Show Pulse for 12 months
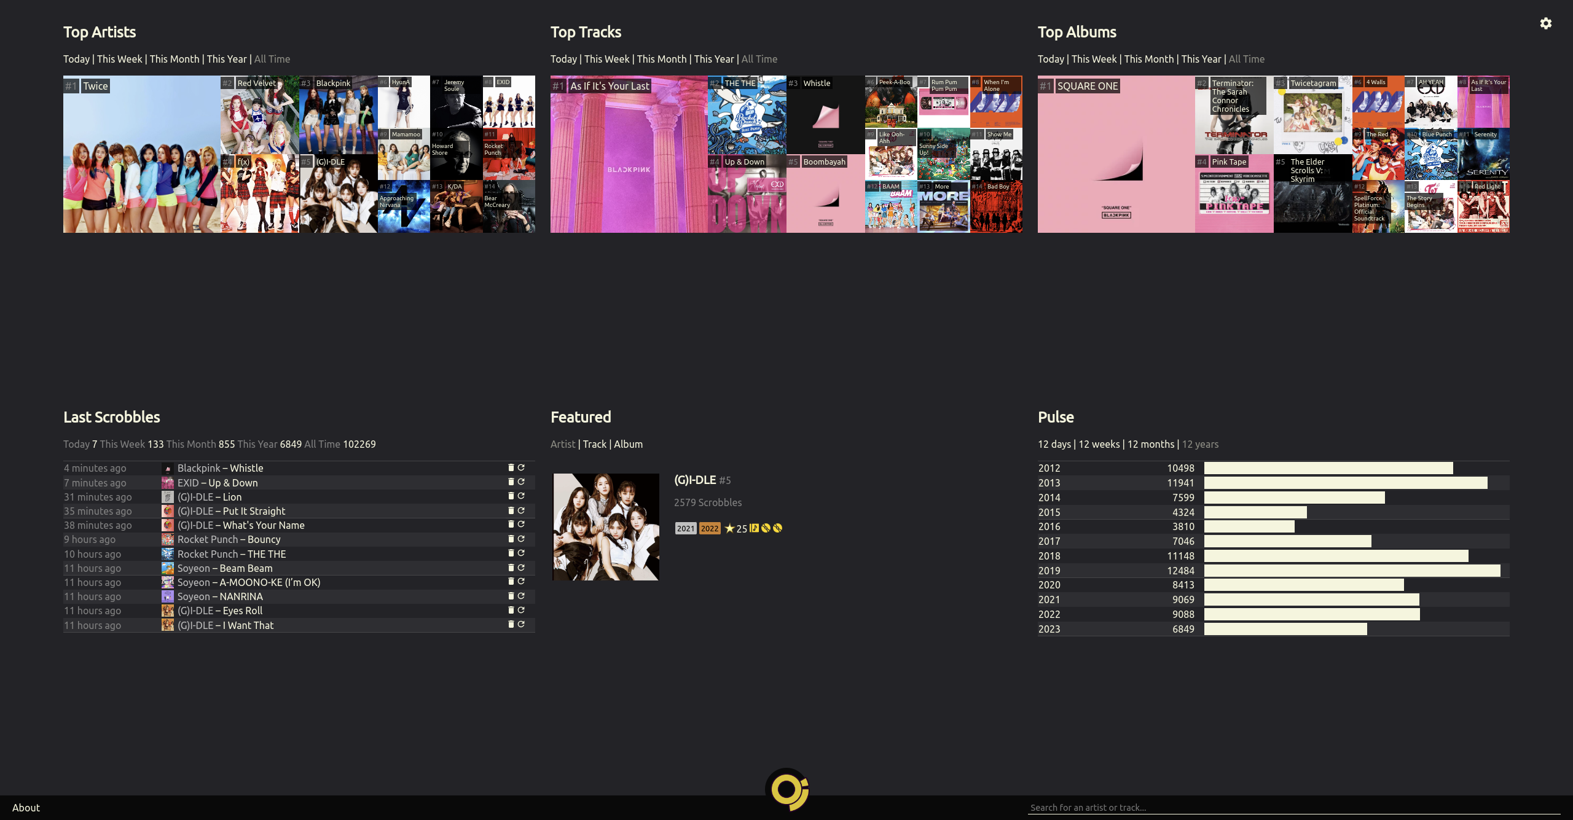Image resolution: width=1573 pixels, height=820 pixels. (x=1150, y=444)
